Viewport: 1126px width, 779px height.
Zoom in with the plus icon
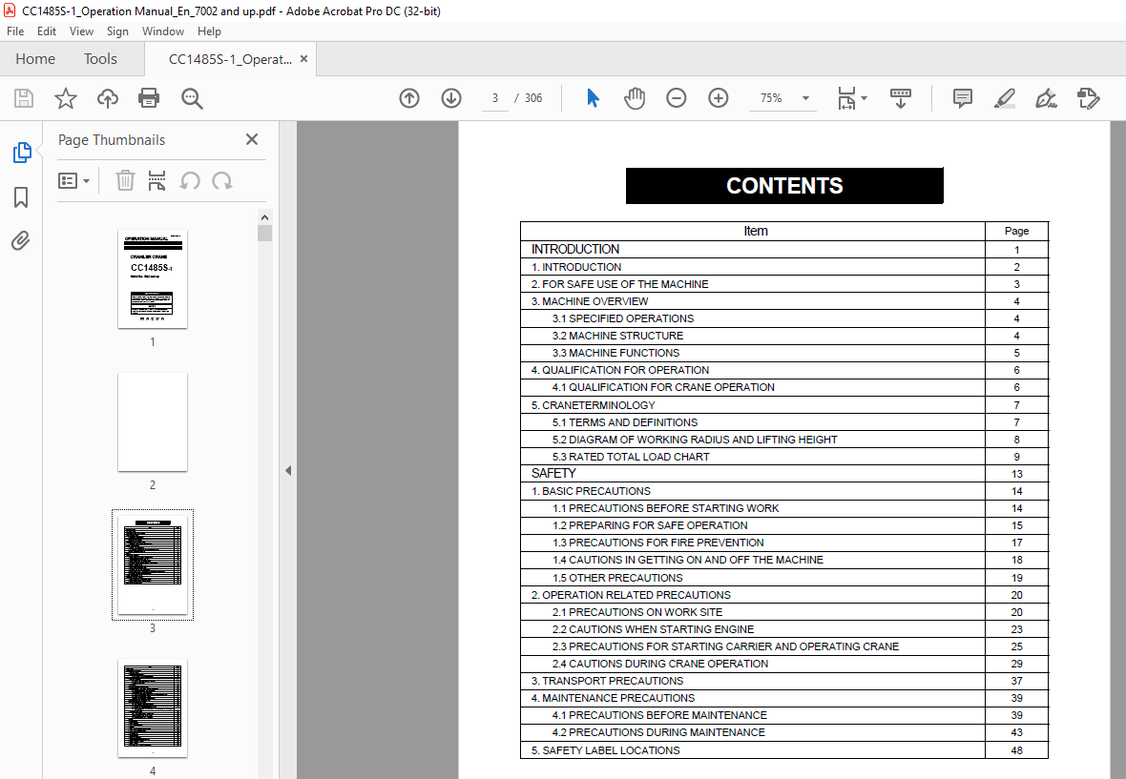[x=719, y=98]
